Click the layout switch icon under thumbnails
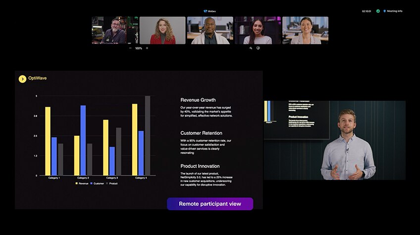The width and height of the screenshot is (420, 235). [251, 48]
